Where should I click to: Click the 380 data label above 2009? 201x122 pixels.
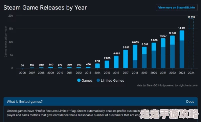point(51,65)
